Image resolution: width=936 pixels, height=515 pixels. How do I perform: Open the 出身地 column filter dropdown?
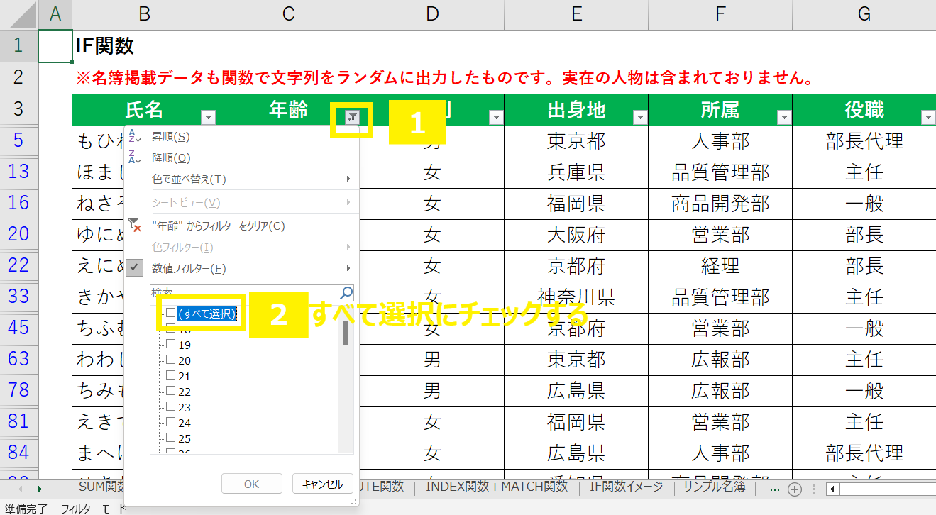coord(640,118)
